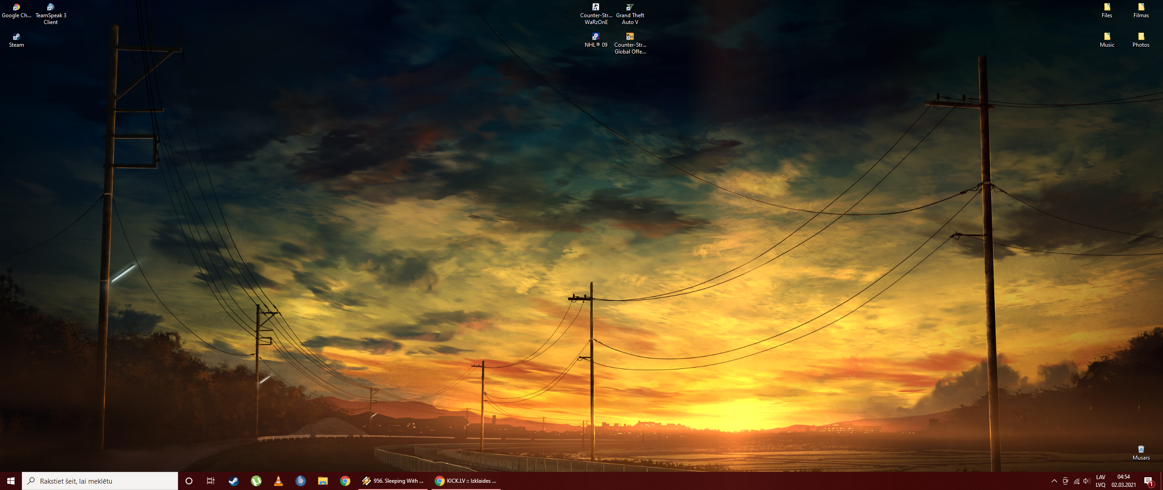Switch to the '956. Sleeping With...' Winamp window
This screenshot has width=1163, height=490.
click(x=393, y=481)
